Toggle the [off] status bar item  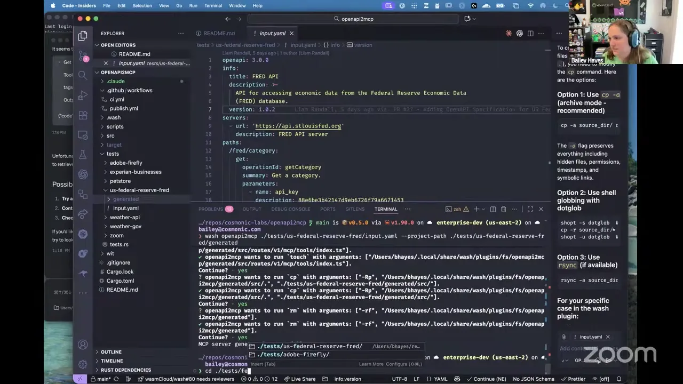[x=600, y=379]
